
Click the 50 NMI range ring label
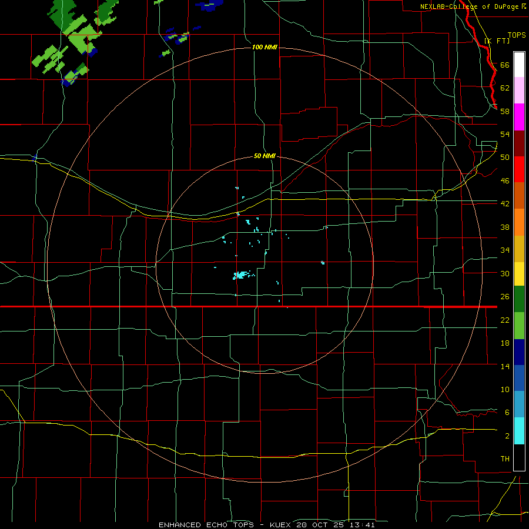click(264, 156)
